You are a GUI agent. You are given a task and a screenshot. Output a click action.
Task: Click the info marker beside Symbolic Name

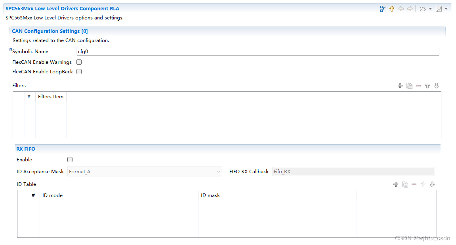pos(11,50)
